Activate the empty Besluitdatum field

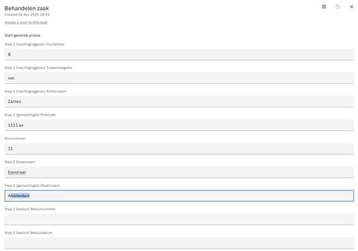[x=179, y=243]
